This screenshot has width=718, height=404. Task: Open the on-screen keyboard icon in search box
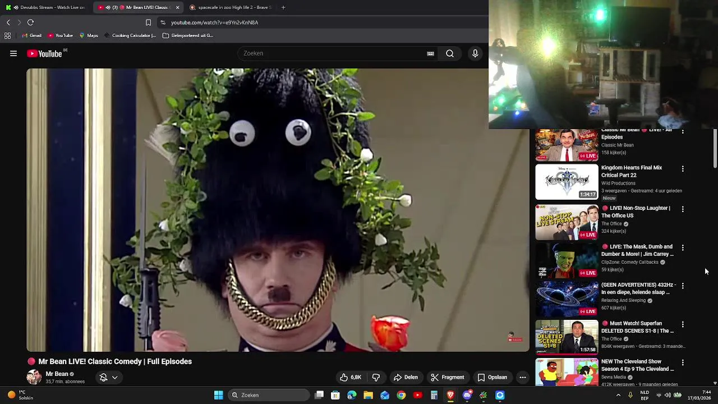tap(430, 53)
